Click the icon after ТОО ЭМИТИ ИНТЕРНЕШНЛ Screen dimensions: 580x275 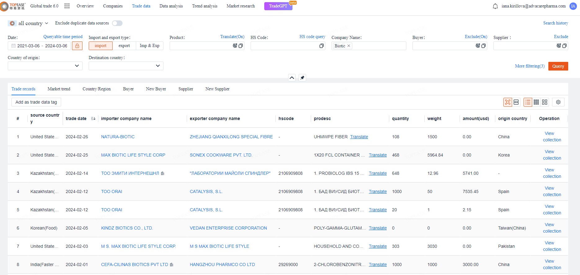(x=163, y=173)
